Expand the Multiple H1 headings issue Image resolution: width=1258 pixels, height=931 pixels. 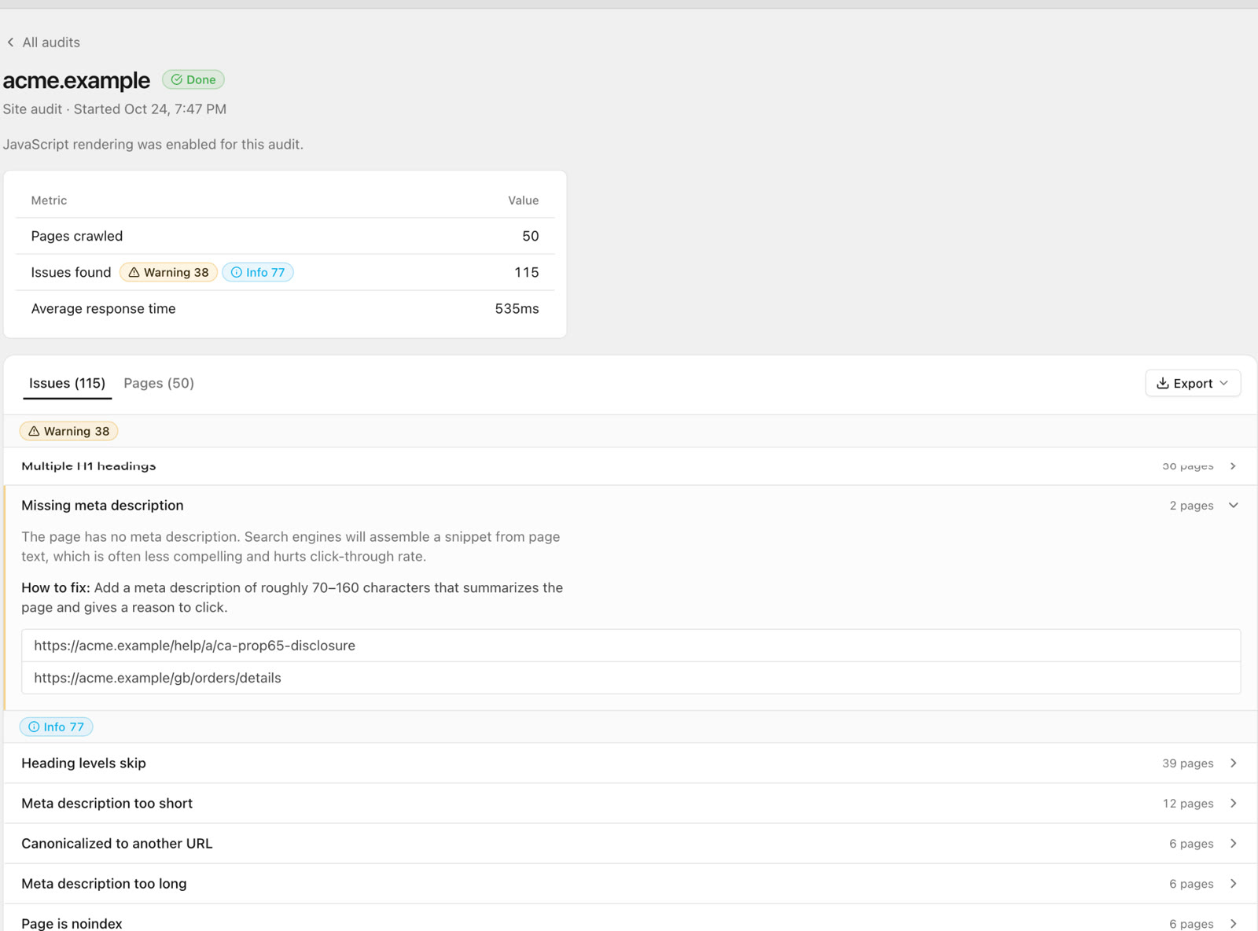631,465
